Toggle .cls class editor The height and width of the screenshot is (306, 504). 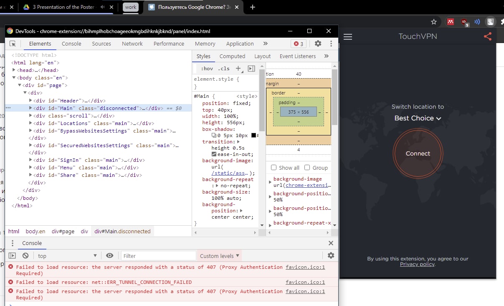(x=224, y=69)
